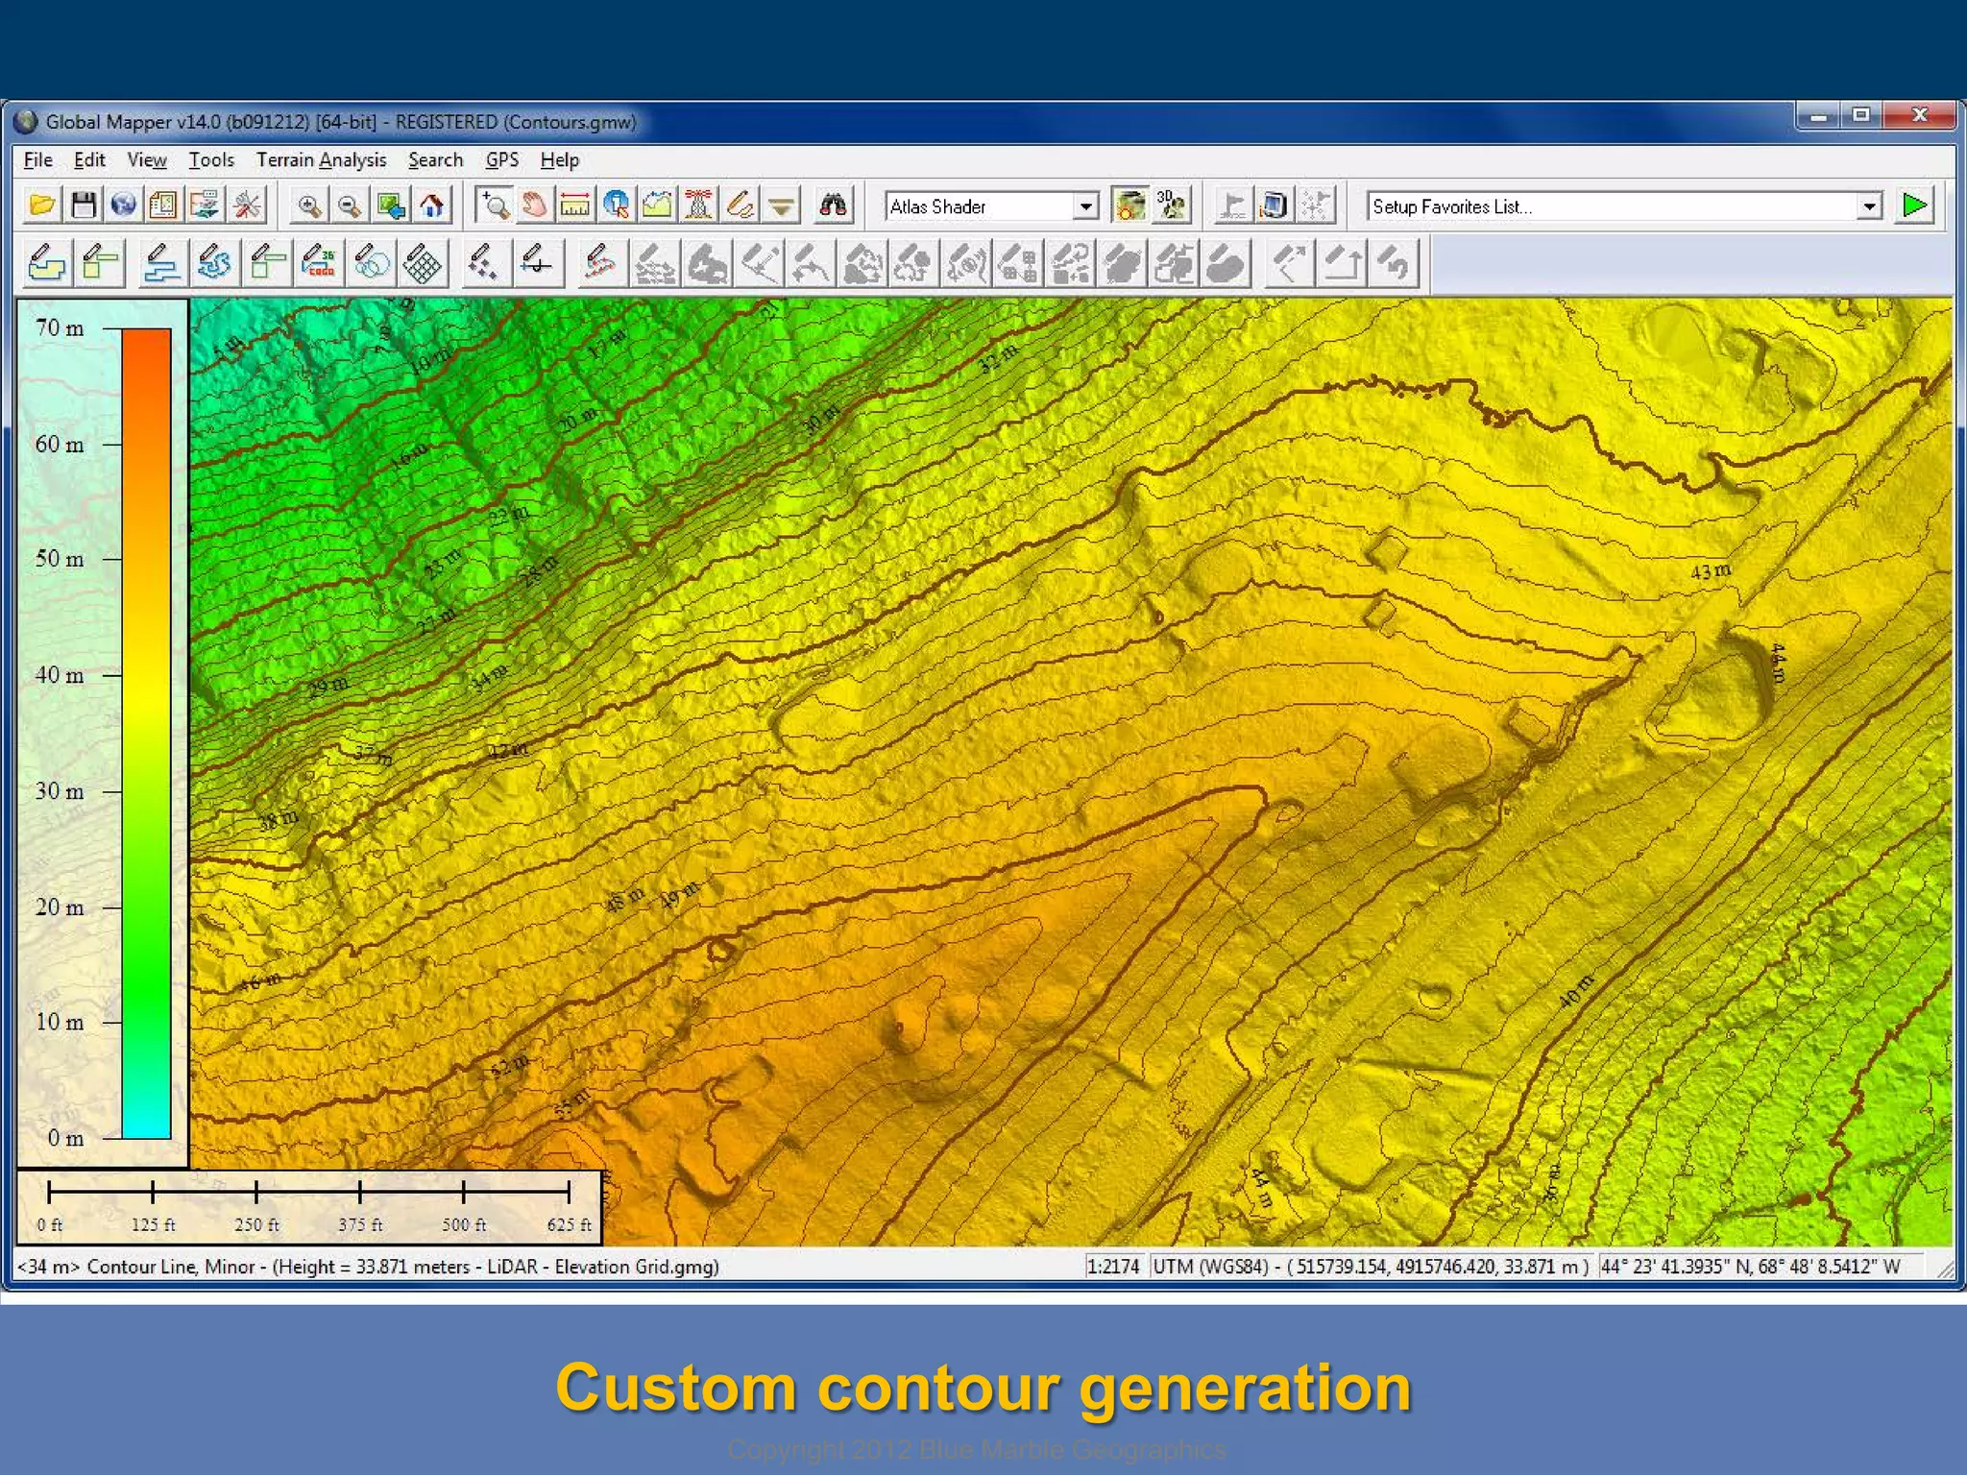The width and height of the screenshot is (1967, 1475).
Task: Click the latitude longitude status readout
Action: [1750, 1267]
